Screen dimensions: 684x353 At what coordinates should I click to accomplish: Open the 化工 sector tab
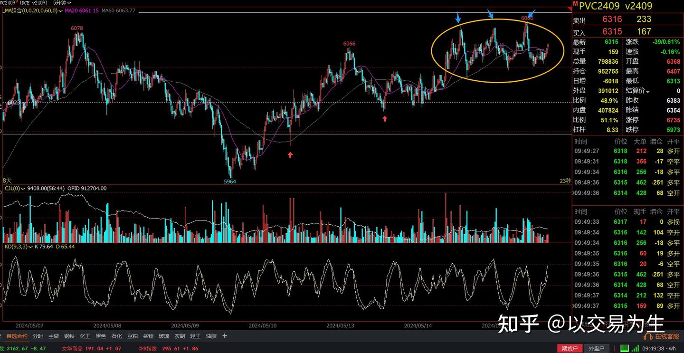pos(85,336)
